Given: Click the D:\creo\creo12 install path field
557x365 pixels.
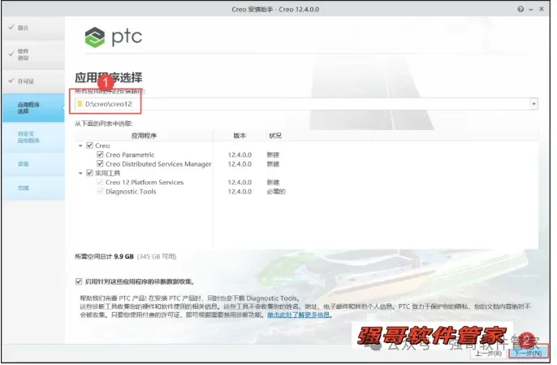Looking at the screenshot, I should click(x=306, y=104).
